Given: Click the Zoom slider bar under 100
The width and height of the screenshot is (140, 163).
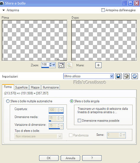Looking at the screenshot, I should point(48,67).
